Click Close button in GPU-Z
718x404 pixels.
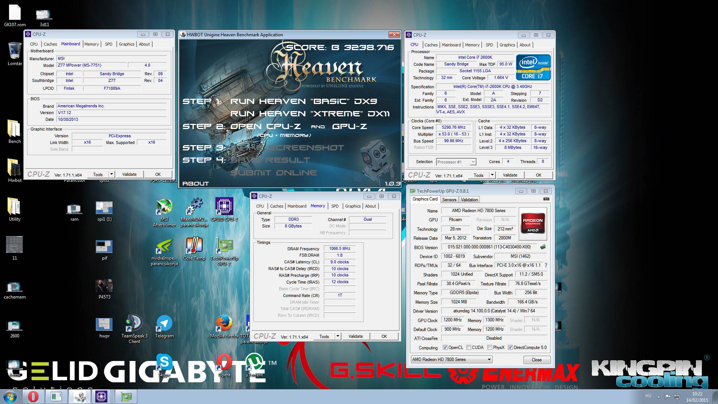(x=537, y=360)
